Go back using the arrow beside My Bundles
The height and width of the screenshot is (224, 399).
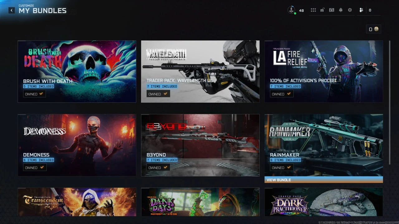[12, 10]
